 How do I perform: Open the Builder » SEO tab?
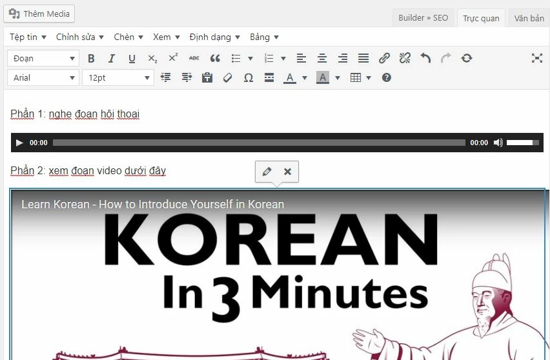[423, 18]
